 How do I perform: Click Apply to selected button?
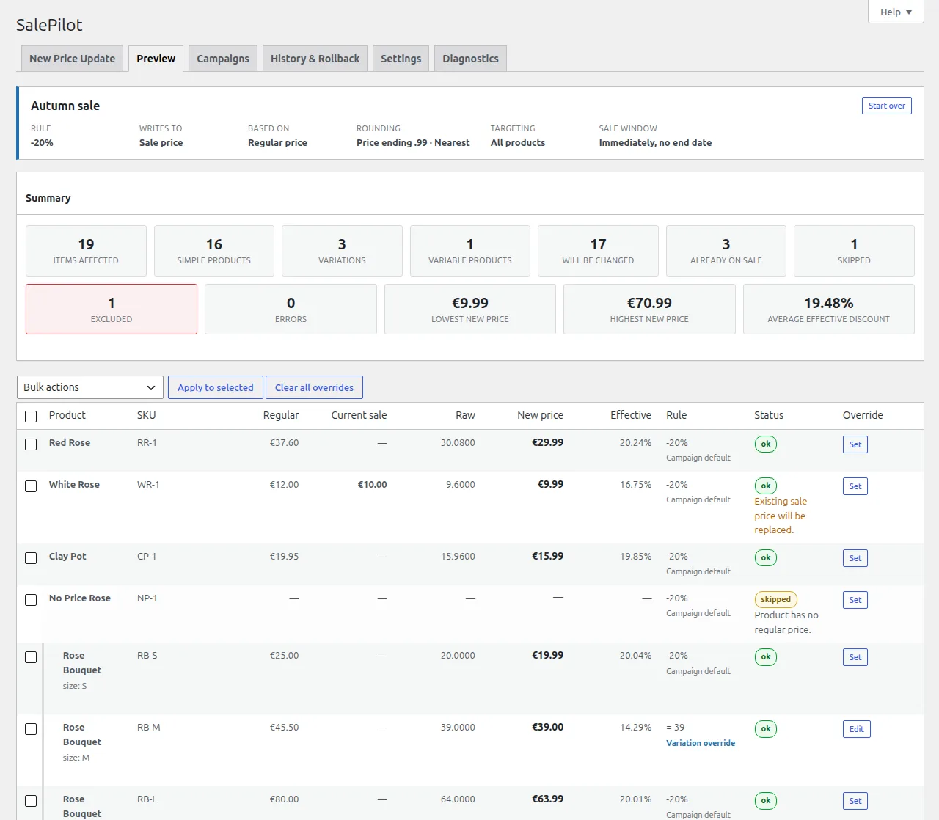click(216, 387)
